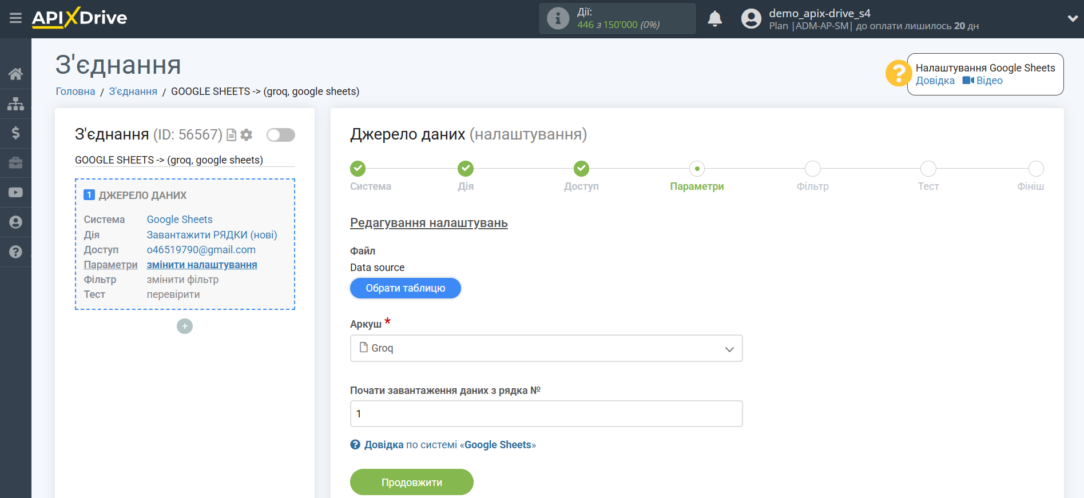
Task: Open the briefcase sidebar icon
Action: (15, 163)
